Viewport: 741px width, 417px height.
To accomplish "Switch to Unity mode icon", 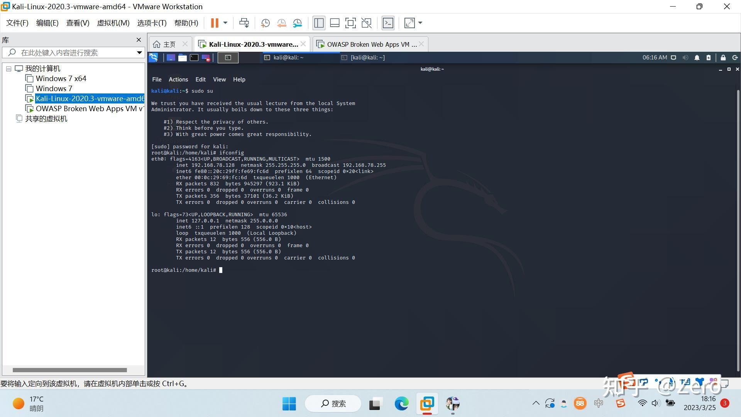I will pos(366,23).
